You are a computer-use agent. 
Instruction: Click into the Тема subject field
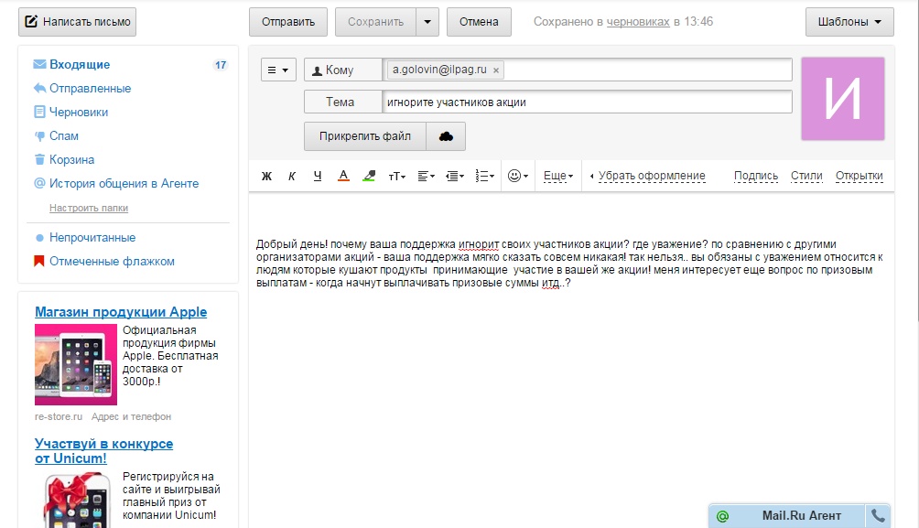586,102
